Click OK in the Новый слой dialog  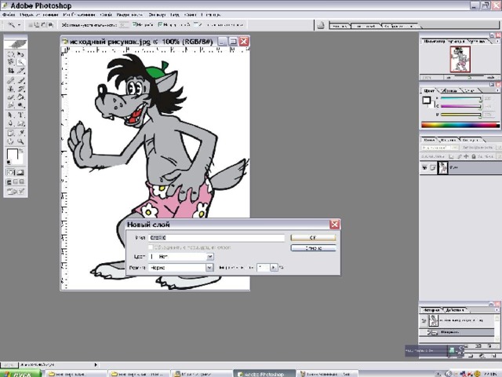click(313, 237)
